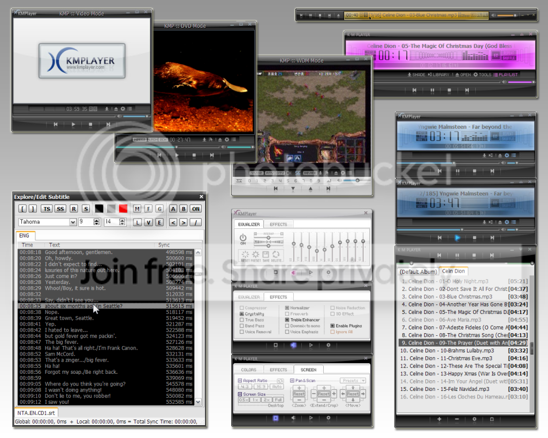Select subtitle line "Great town, Seattle."
Screen dimensions: 548x438
coord(106,318)
